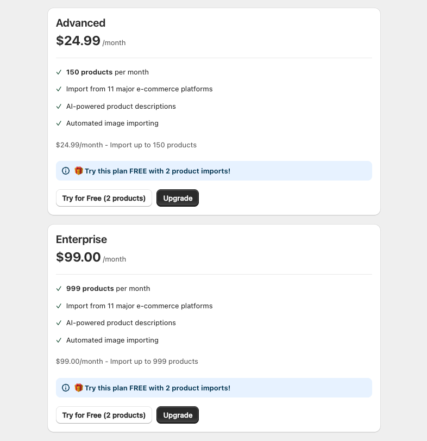Click Upgrade on the Enterprise plan
427x441 pixels.
pyautogui.click(x=178, y=415)
